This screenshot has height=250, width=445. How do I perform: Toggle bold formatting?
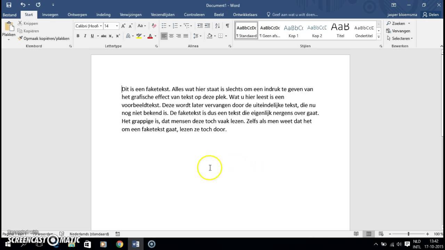78,36
